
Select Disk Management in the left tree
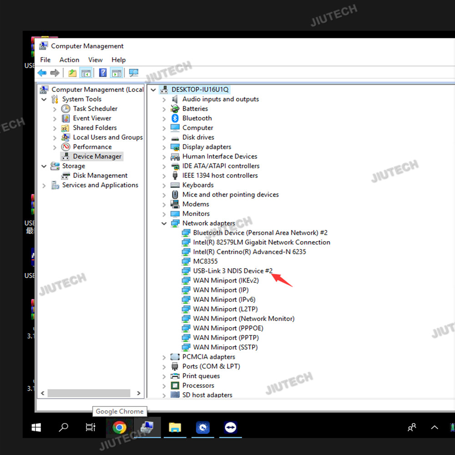[100, 176]
